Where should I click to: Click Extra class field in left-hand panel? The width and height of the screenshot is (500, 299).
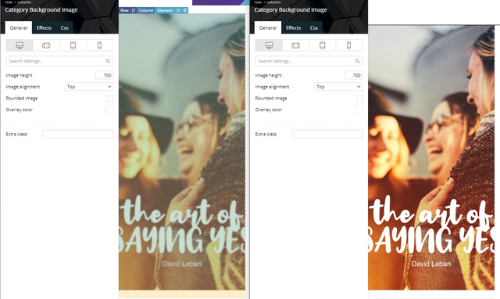(x=78, y=134)
